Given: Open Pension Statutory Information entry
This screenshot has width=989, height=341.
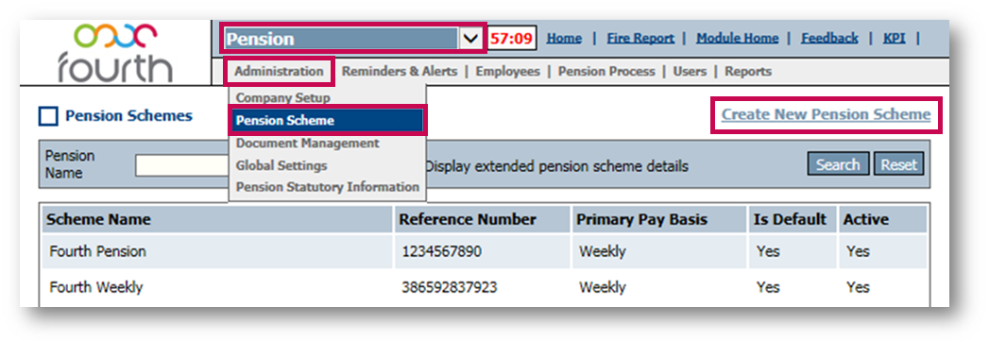Looking at the screenshot, I should coord(328,187).
